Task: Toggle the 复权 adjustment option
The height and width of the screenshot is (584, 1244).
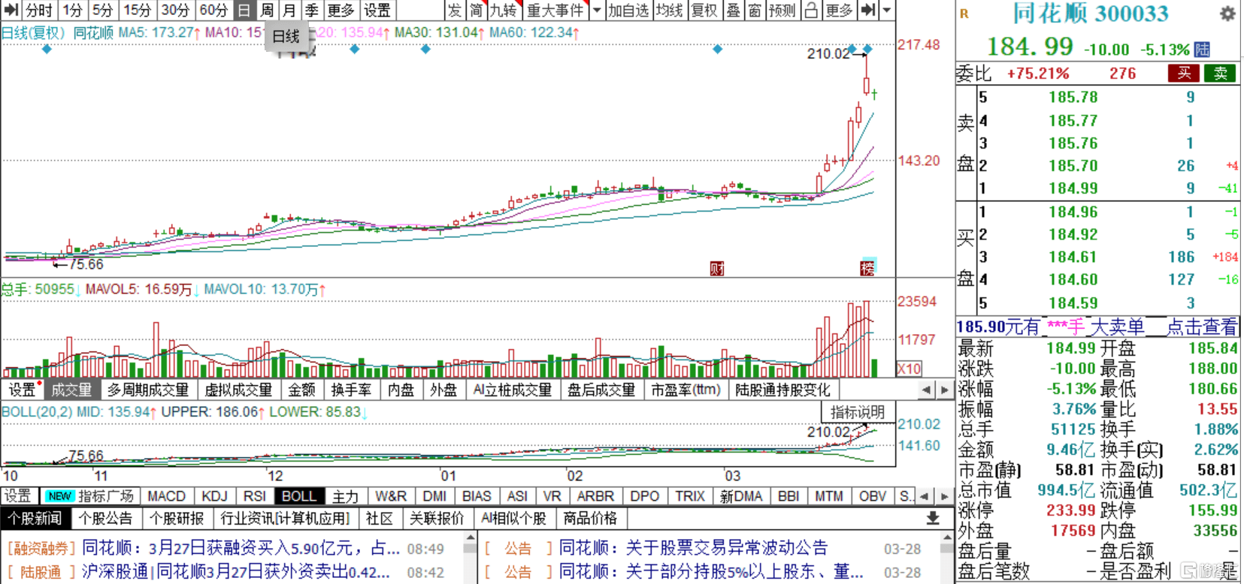Action: coord(704,11)
